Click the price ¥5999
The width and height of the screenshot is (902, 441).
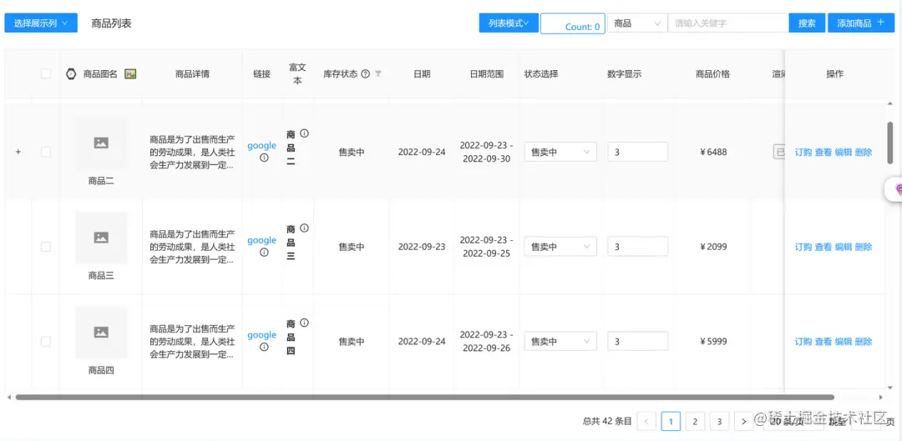click(714, 342)
